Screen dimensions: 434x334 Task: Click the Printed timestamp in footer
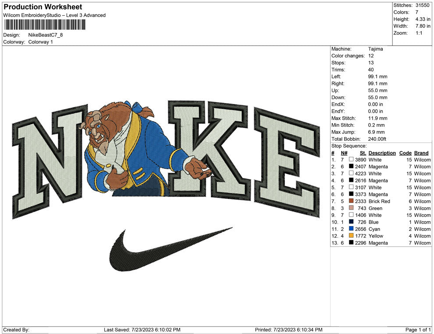289,330
